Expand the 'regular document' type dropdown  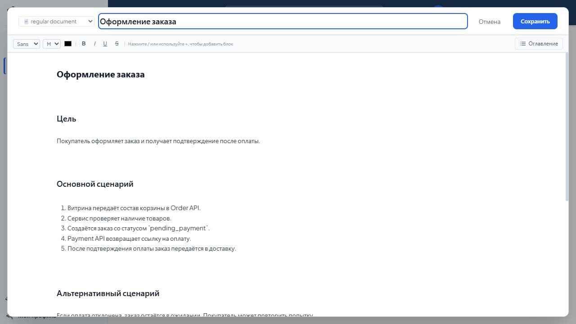pyautogui.click(x=57, y=21)
